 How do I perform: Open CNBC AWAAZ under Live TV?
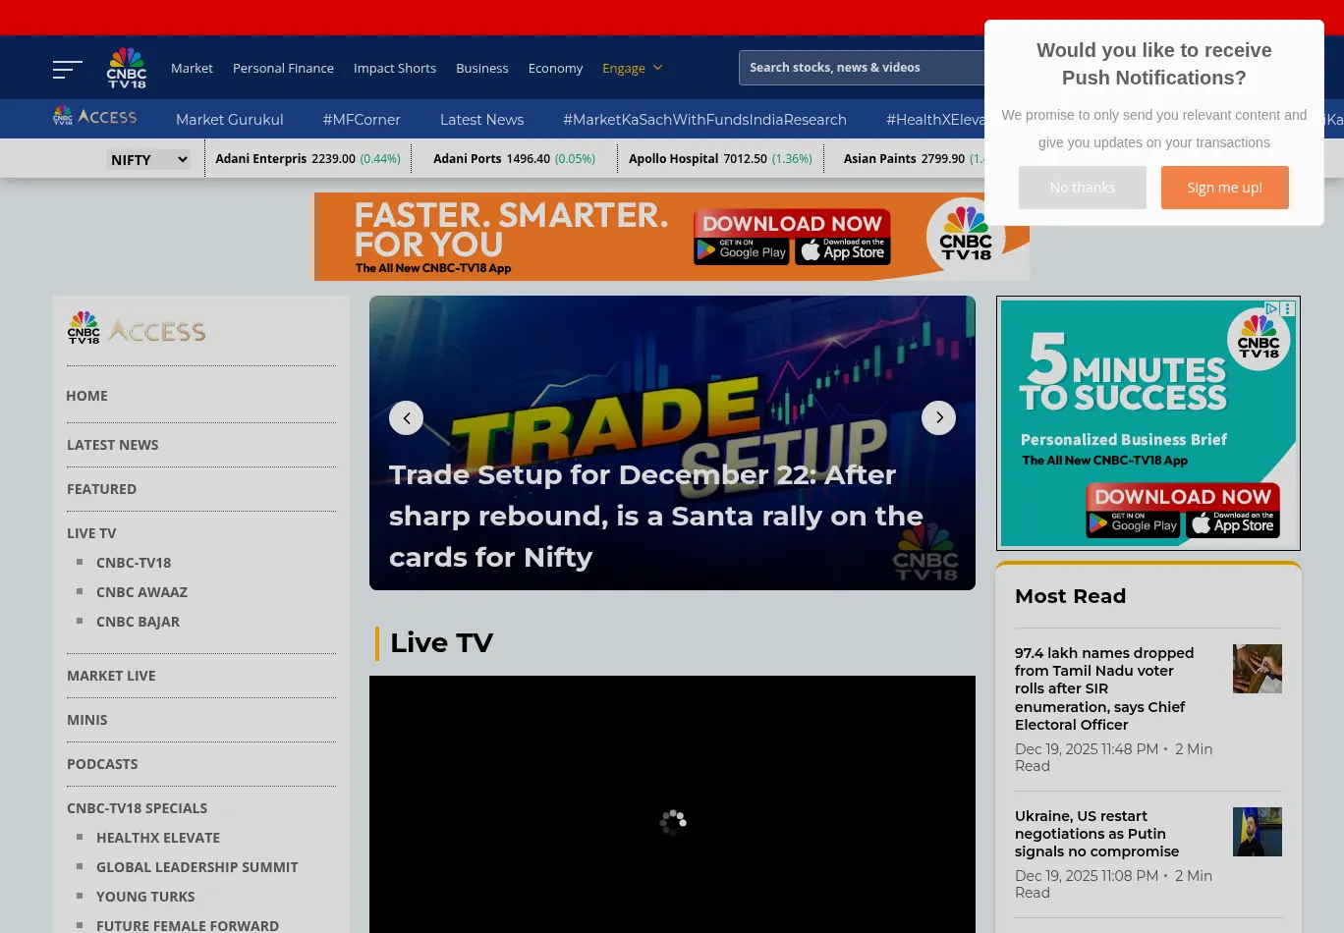tap(141, 592)
